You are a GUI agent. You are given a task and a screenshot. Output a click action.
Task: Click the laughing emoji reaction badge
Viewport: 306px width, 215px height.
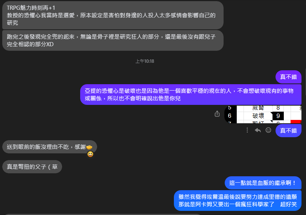(90, 154)
